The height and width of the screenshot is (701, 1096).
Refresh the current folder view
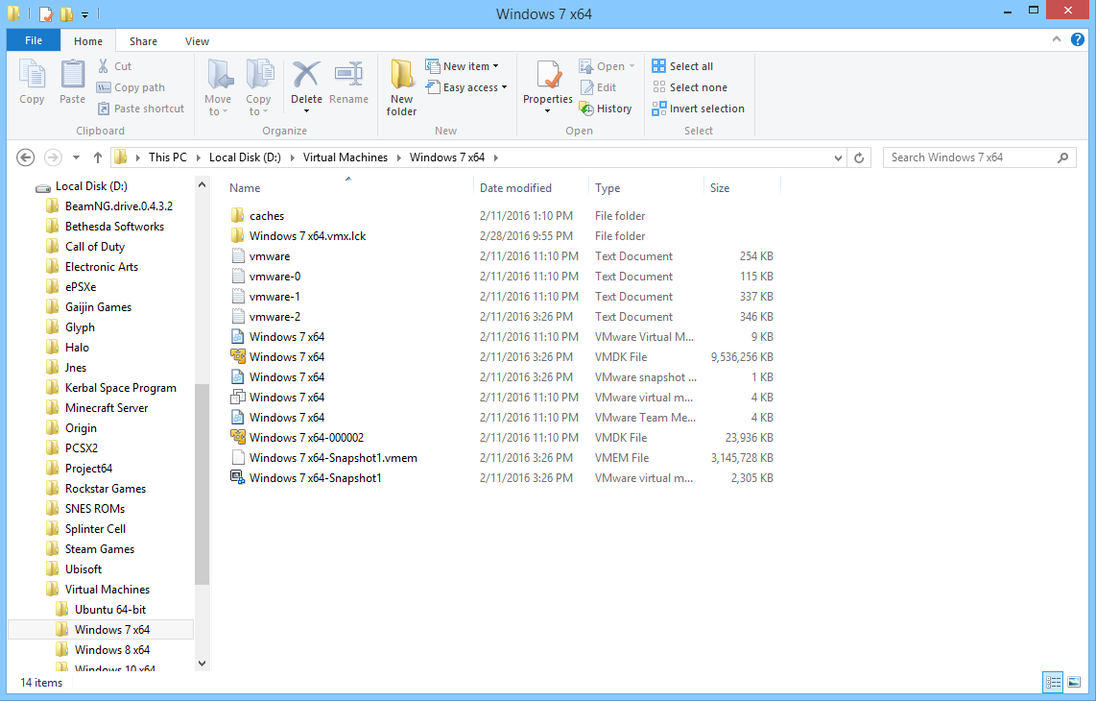click(x=859, y=157)
